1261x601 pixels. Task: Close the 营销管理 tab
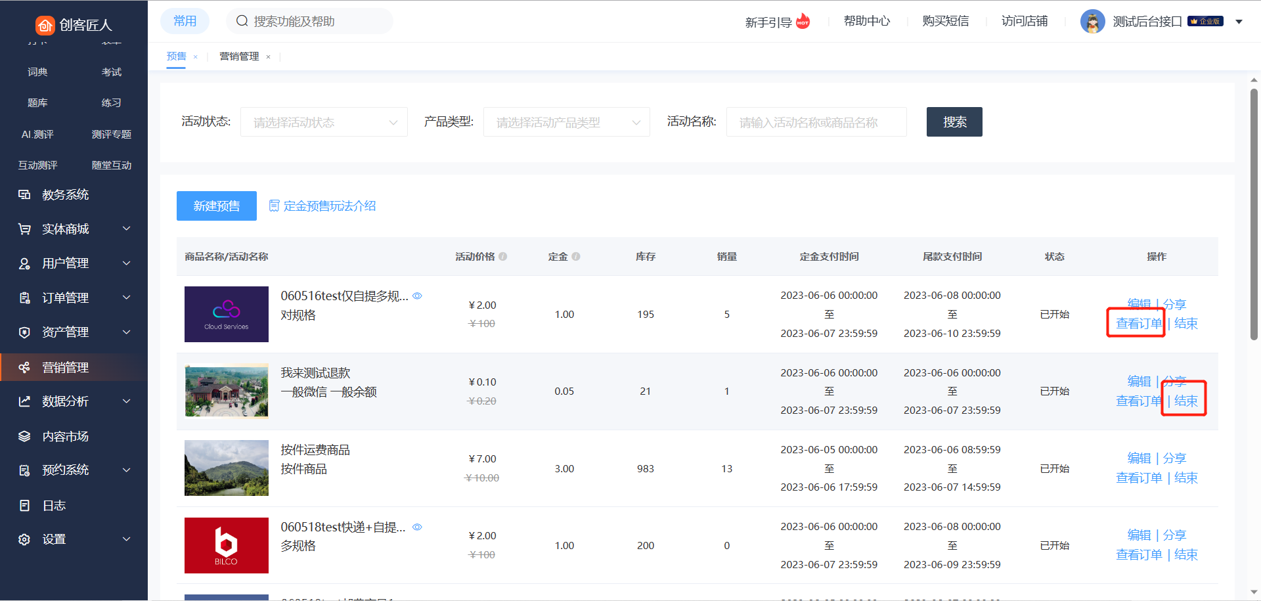pyautogui.click(x=268, y=57)
